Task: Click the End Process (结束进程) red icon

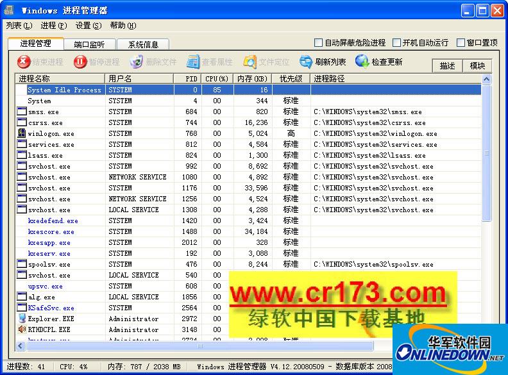Action: [24, 62]
